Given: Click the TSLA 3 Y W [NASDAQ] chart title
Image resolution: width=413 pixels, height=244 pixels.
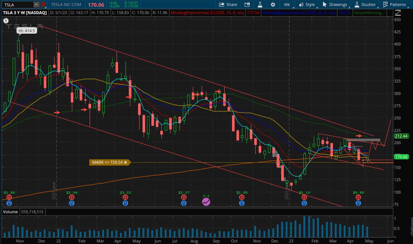Looking at the screenshot, I should tap(25, 13).
